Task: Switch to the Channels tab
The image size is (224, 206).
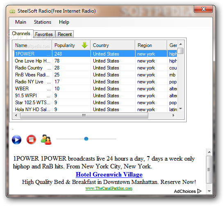Action: pos(21,34)
